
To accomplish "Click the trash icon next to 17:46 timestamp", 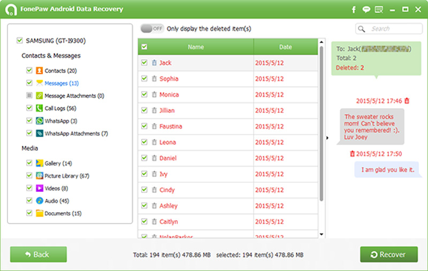I will (x=407, y=101).
